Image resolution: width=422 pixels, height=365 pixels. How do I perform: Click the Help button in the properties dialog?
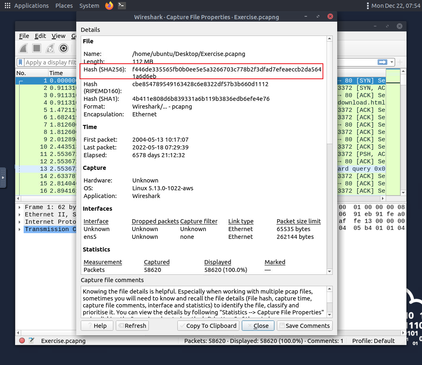tap(97, 326)
